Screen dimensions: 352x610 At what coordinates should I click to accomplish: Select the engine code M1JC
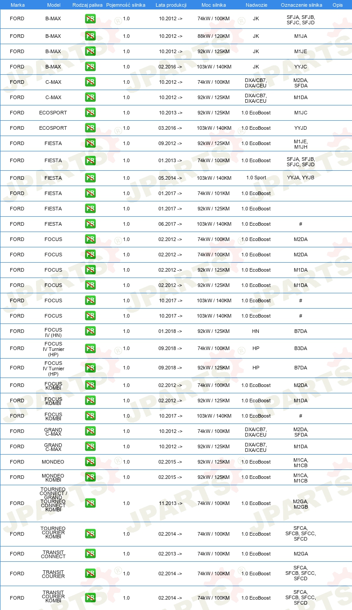[301, 113]
